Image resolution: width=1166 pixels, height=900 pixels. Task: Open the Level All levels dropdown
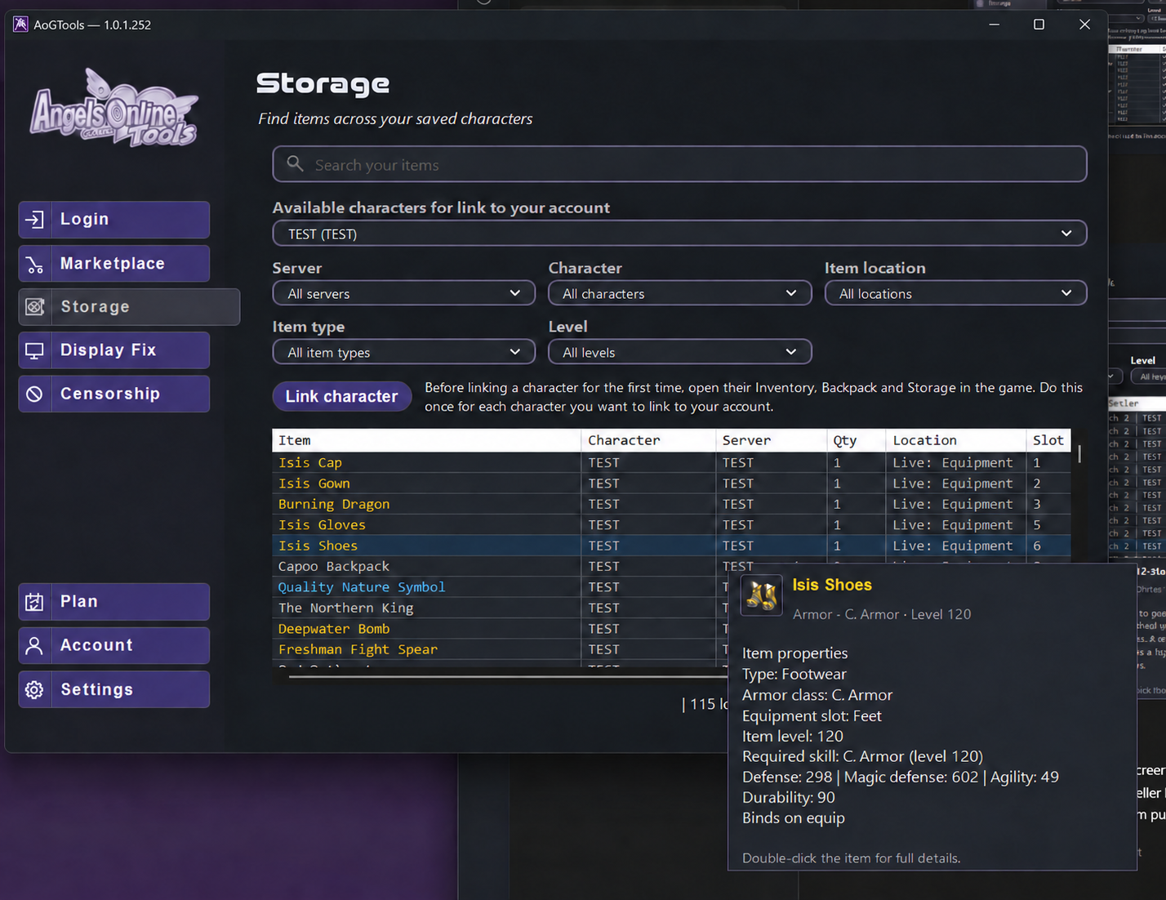[x=679, y=352]
